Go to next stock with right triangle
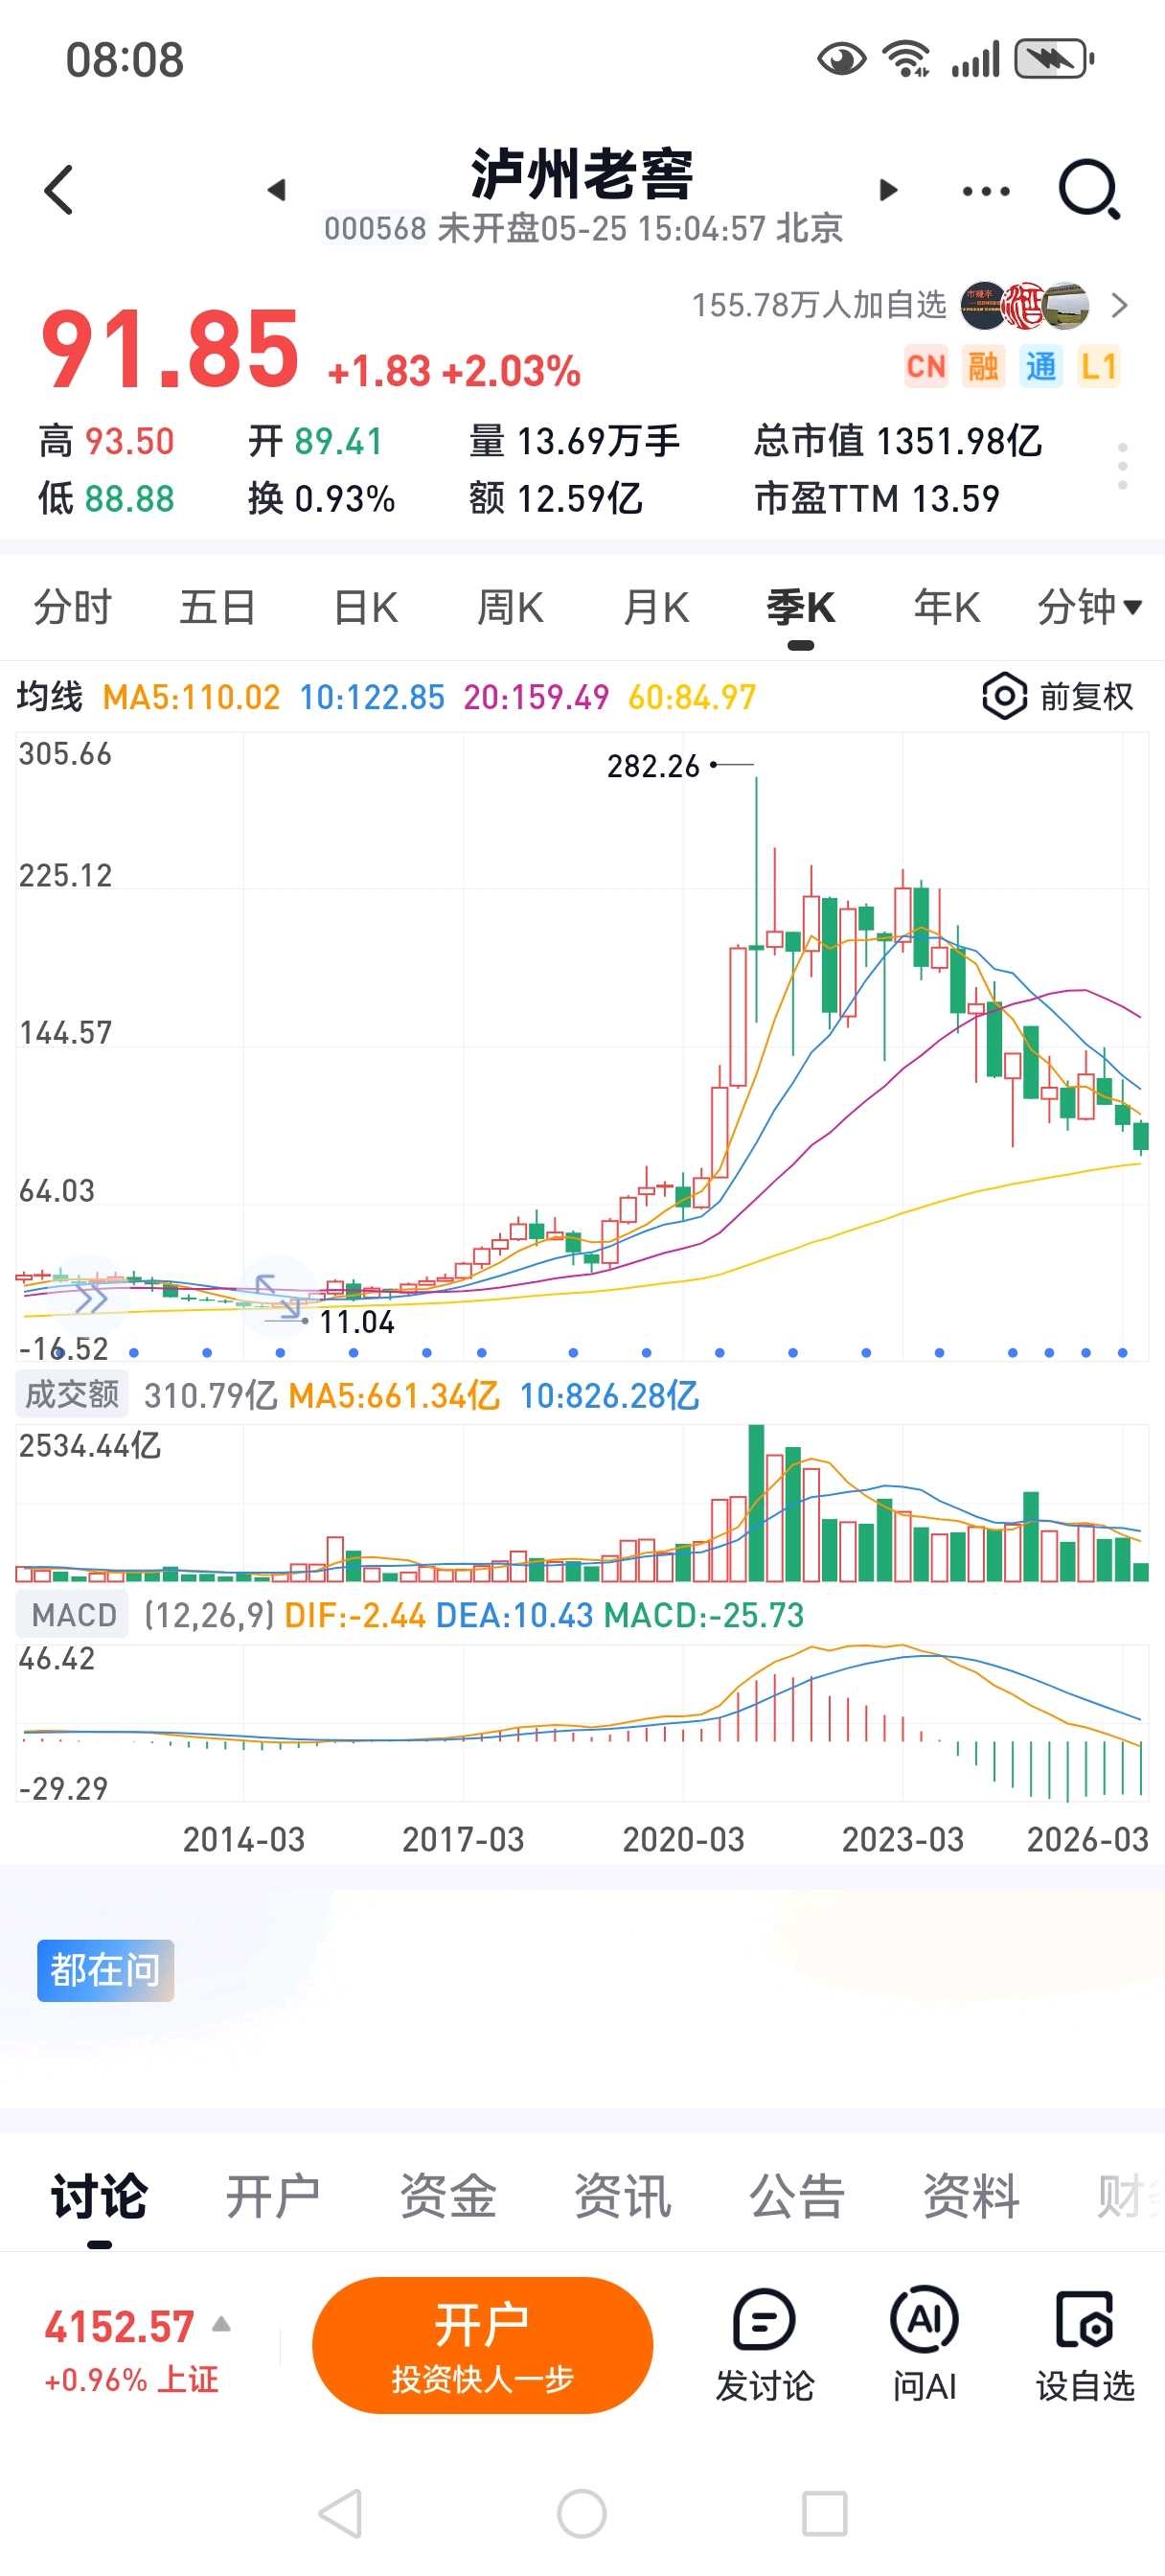This screenshot has height=2576, width=1165. [x=887, y=190]
